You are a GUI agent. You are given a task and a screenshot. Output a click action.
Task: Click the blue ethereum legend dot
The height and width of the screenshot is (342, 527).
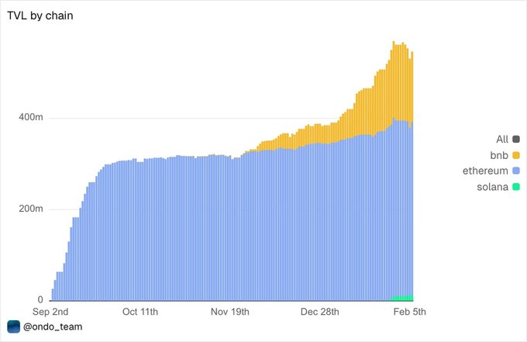tap(516, 171)
